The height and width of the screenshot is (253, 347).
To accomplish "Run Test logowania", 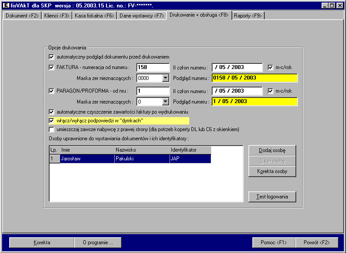I will tap(272, 197).
